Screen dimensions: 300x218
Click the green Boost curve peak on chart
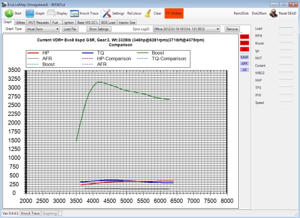click(99, 82)
